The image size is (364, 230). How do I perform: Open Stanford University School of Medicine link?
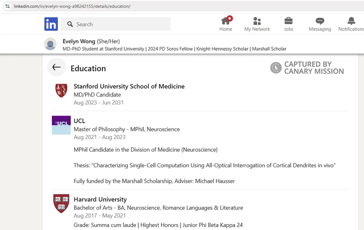click(129, 86)
